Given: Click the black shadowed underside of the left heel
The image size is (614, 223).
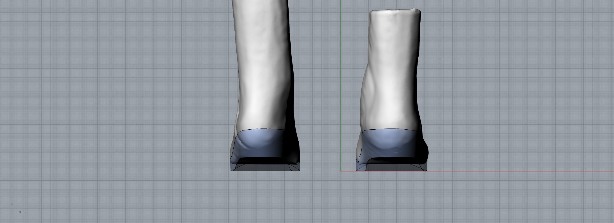Looking at the screenshot, I should [x=265, y=161].
